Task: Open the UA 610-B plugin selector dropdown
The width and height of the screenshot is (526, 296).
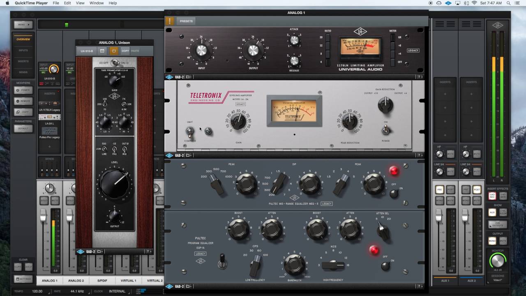Action: pos(87,51)
